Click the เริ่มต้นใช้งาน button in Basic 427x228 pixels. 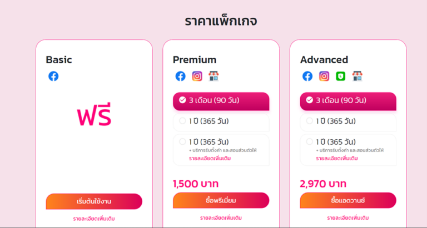[x=94, y=201]
